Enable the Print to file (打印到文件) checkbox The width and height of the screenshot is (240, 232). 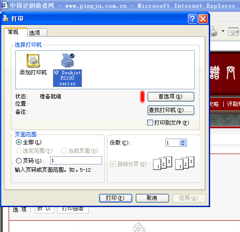(150, 122)
